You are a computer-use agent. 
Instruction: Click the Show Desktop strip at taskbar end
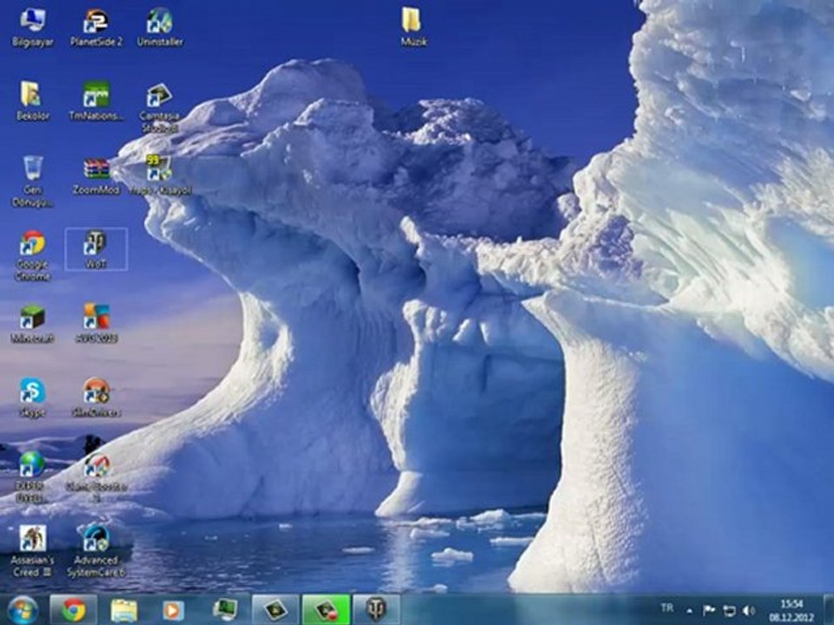[x=829, y=610]
